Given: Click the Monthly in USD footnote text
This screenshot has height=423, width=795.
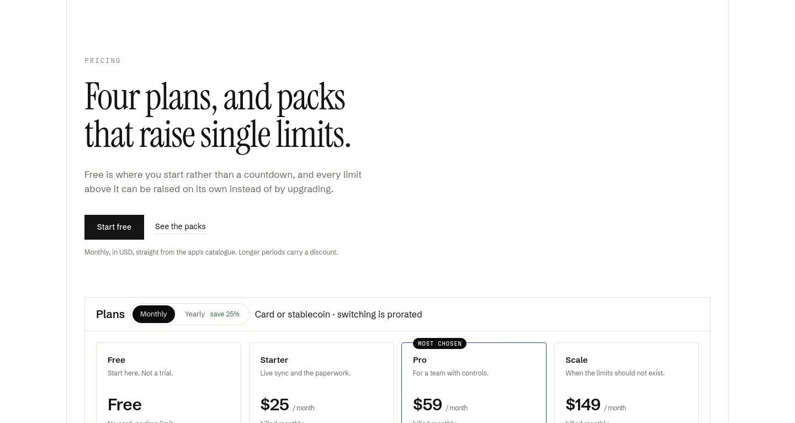Looking at the screenshot, I should pyautogui.click(x=211, y=252).
